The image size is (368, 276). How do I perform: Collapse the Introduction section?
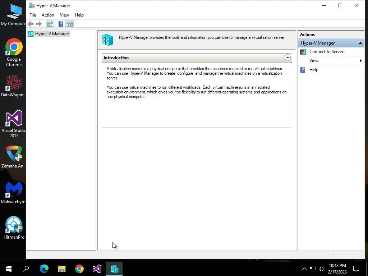click(x=287, y=57)
